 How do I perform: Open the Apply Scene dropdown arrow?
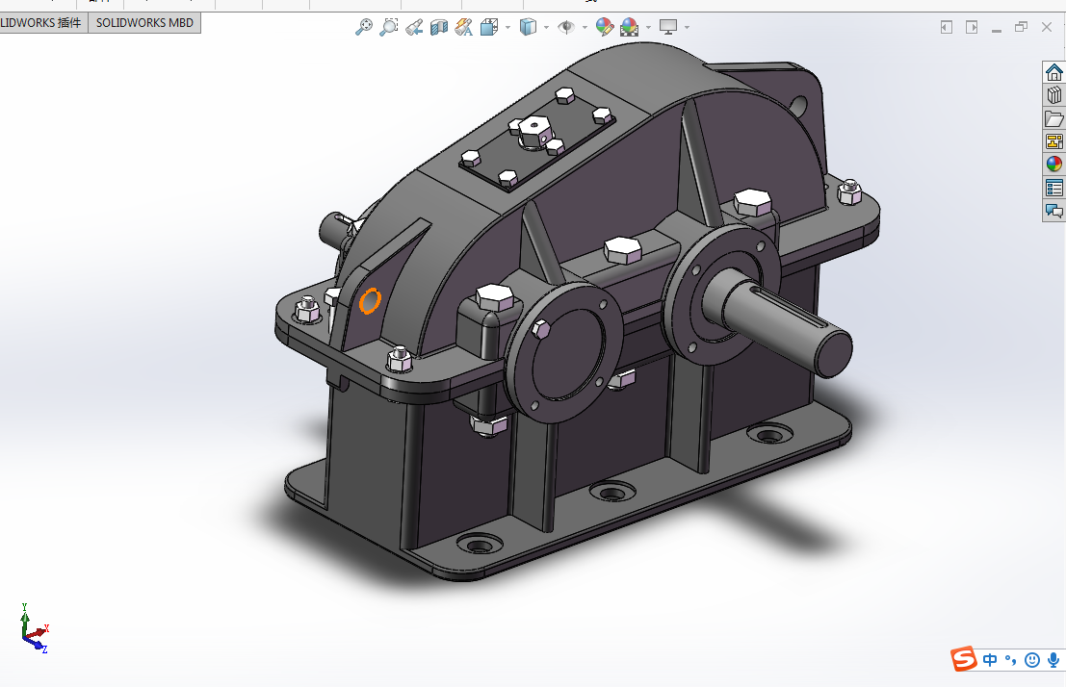pos(648,27)
